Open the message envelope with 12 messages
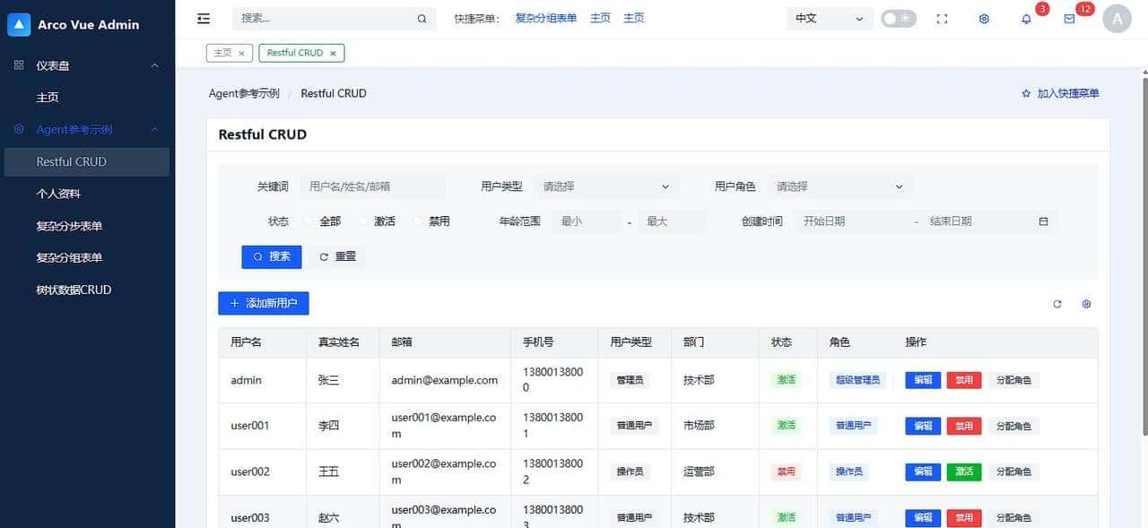 [1070, 18]
